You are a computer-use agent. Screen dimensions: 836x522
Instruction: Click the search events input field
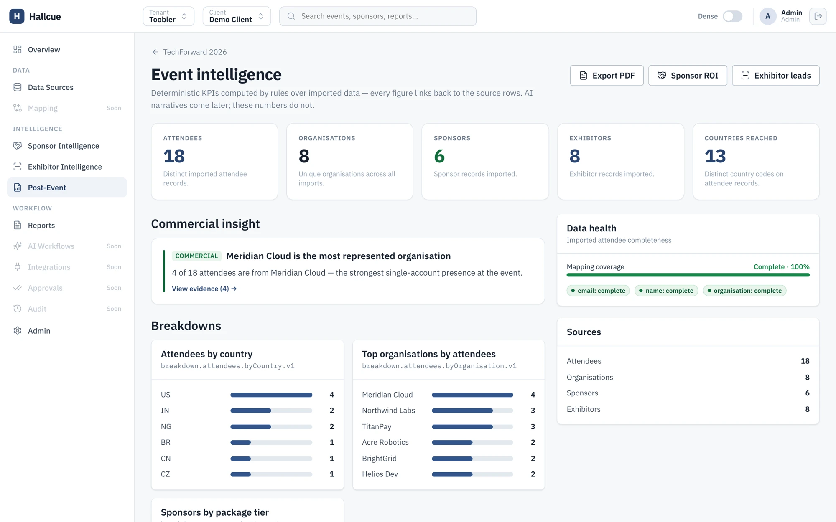pos(377,16)
